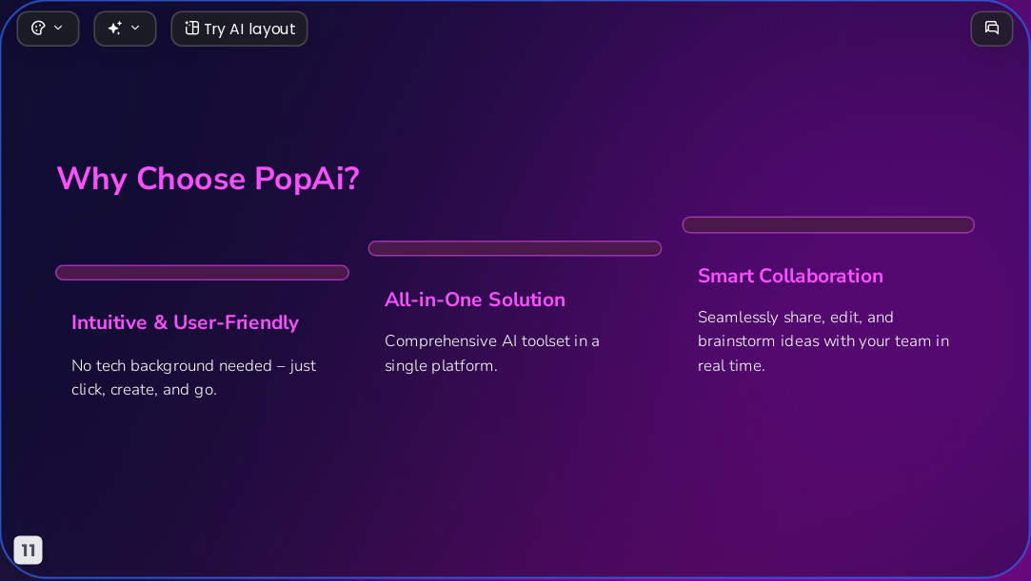Select the Why Choose PopAi? title
1031x581 pixels.
pyautogui.click(x=208, y=179)
